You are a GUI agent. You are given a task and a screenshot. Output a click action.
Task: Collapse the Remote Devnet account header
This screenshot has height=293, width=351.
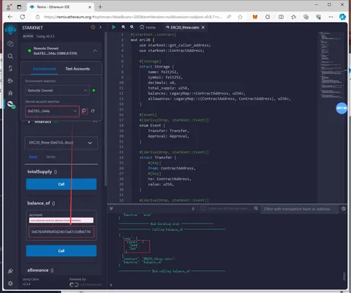coord(95,51)
